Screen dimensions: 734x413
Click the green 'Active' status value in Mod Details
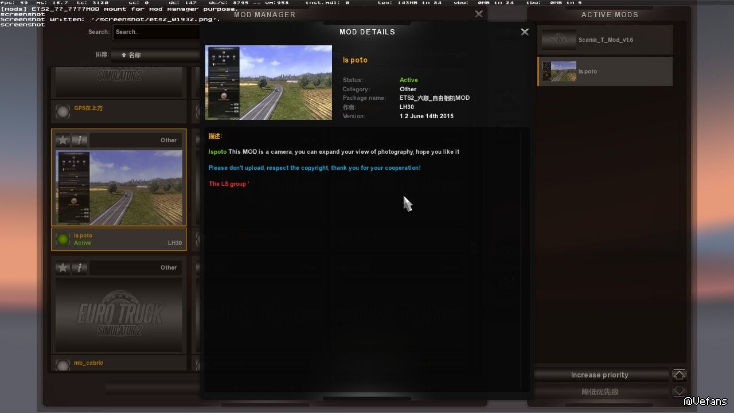point(409,80)
